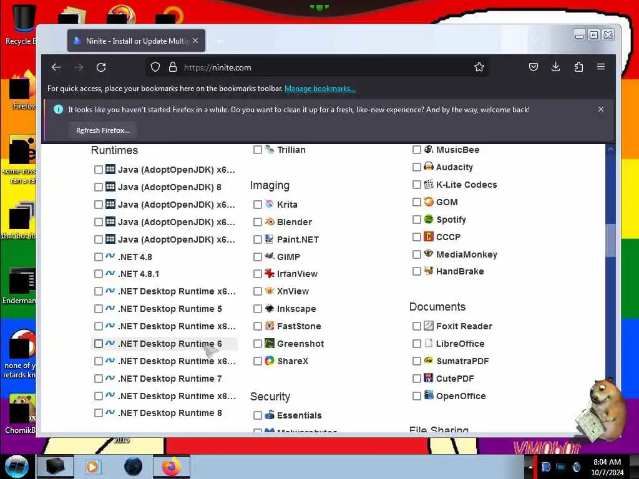Click the IrfanView icon
639x479 pixels.
click(x=270, y=273)
